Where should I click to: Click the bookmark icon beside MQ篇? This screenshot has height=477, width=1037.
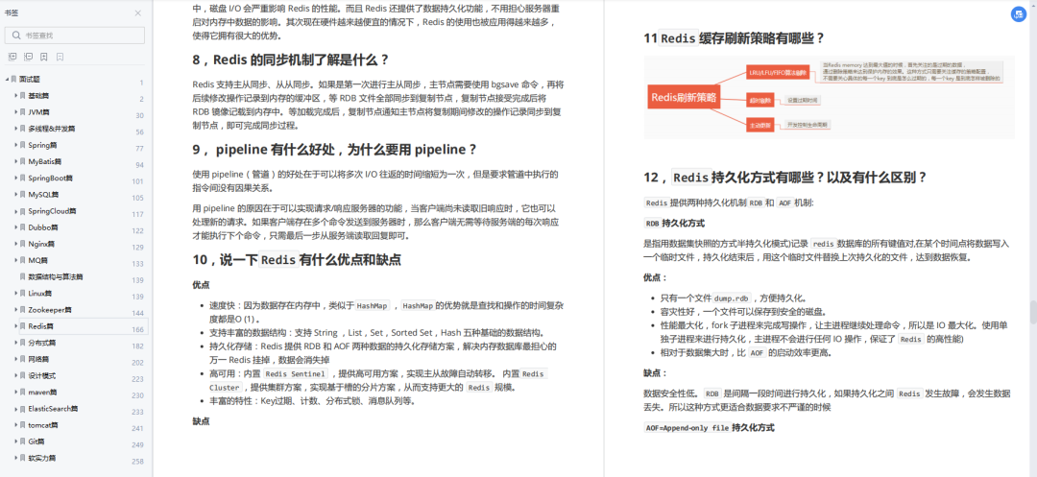23,260
